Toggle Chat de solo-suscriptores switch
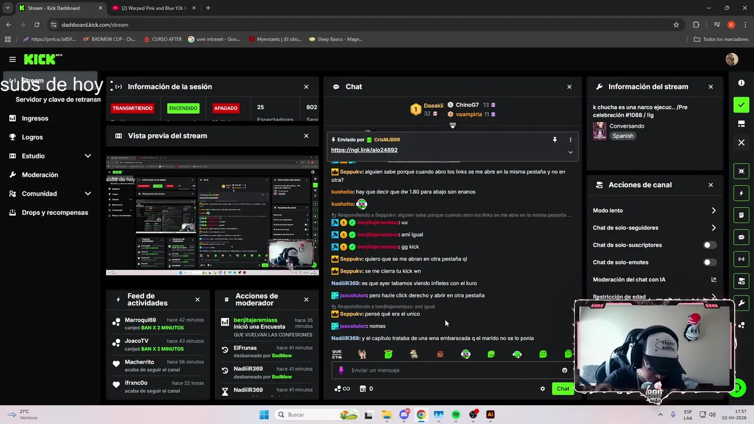 click(x=710, y=245)
